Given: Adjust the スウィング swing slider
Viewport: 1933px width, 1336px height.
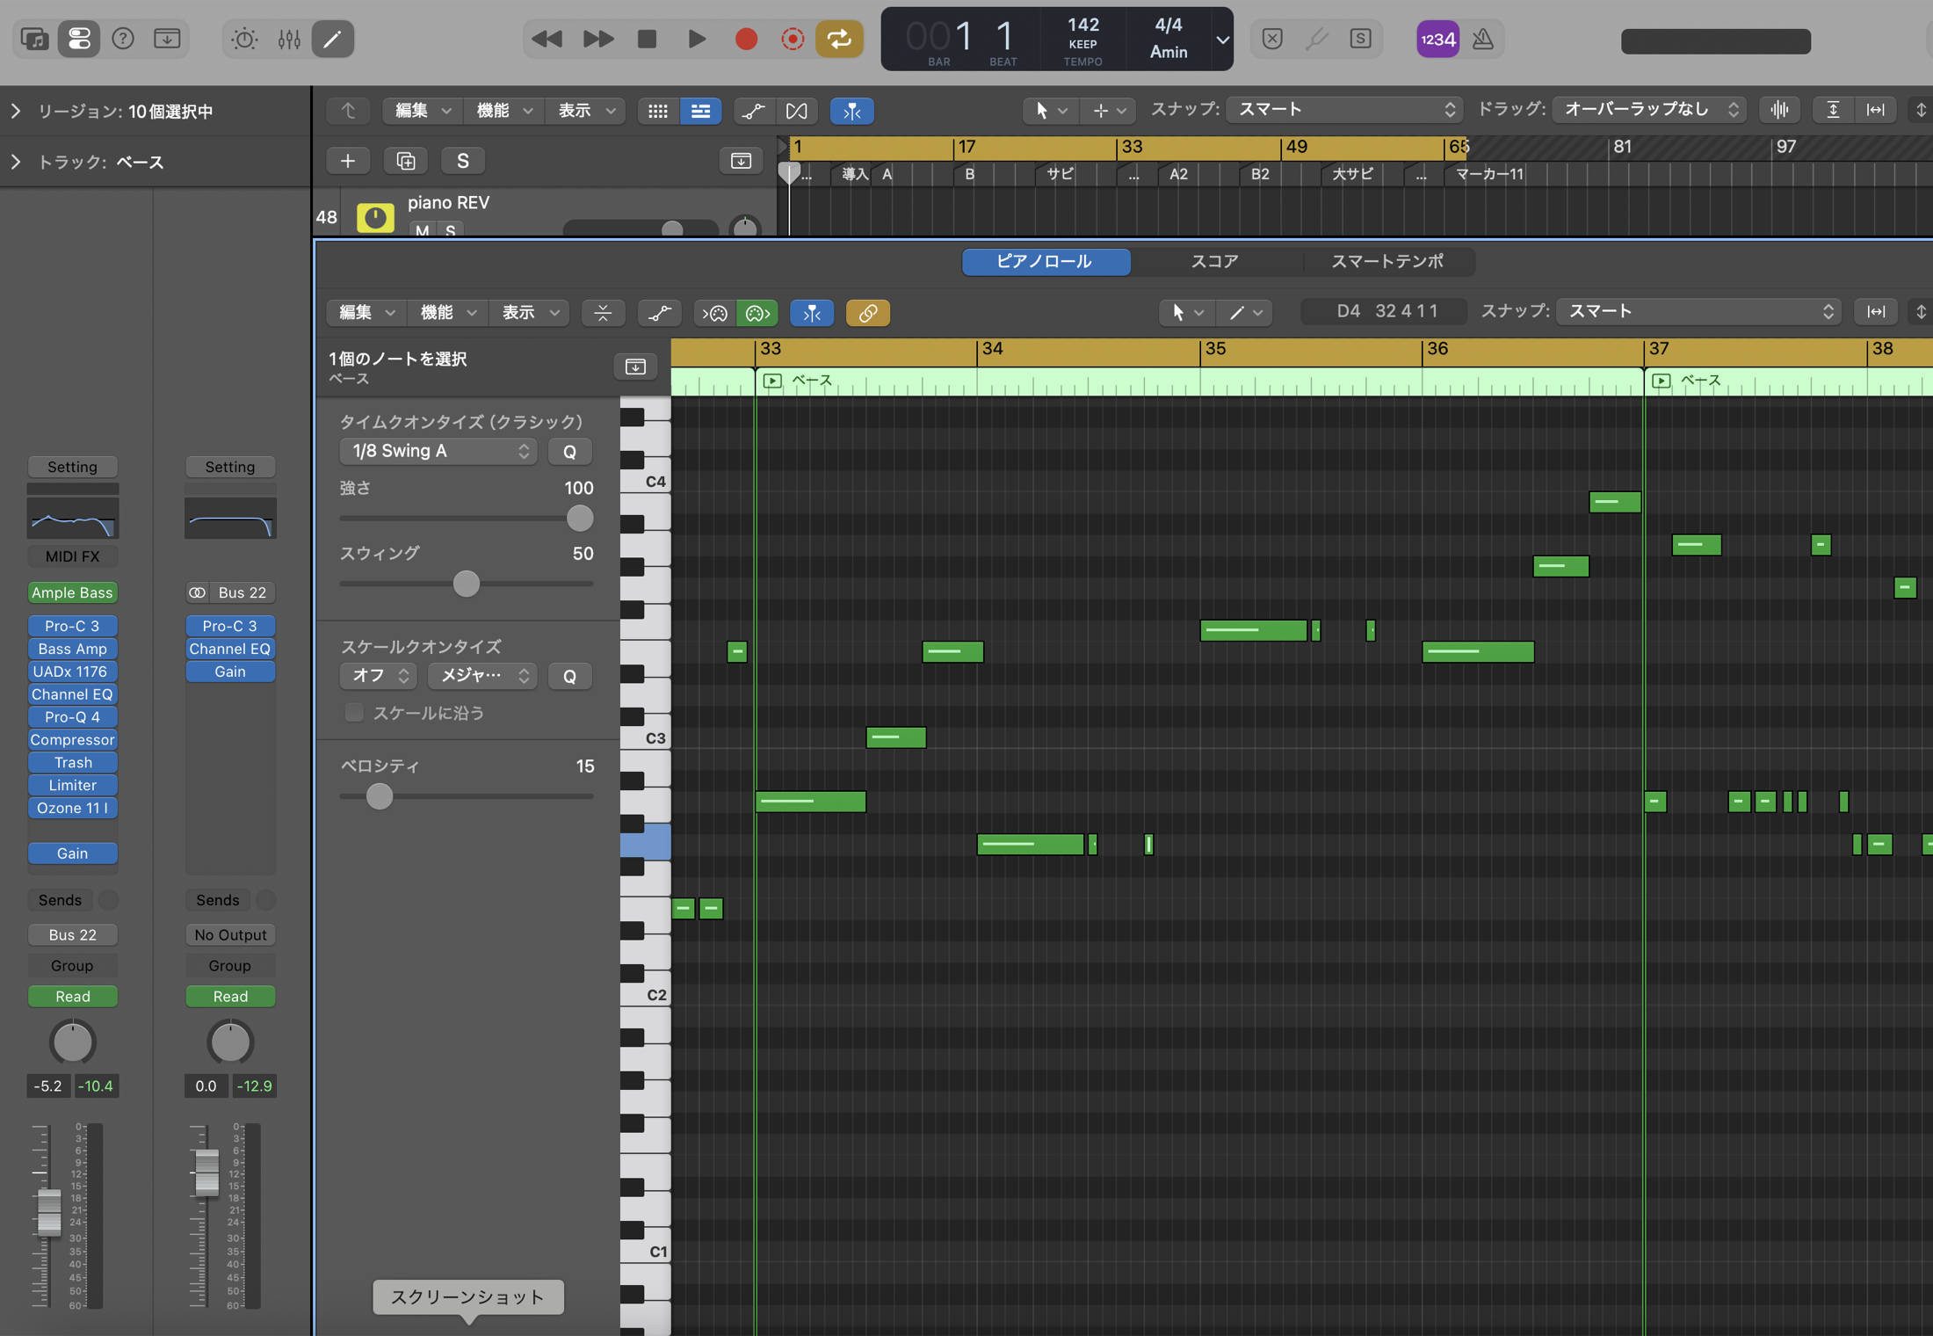Looking at the screenshot, I should click(466, 584).
